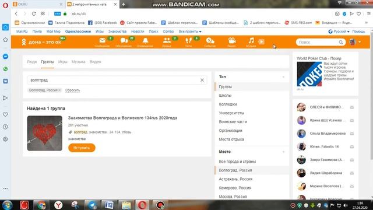Open the profile avatar dropdown arrow

[360, 42]
